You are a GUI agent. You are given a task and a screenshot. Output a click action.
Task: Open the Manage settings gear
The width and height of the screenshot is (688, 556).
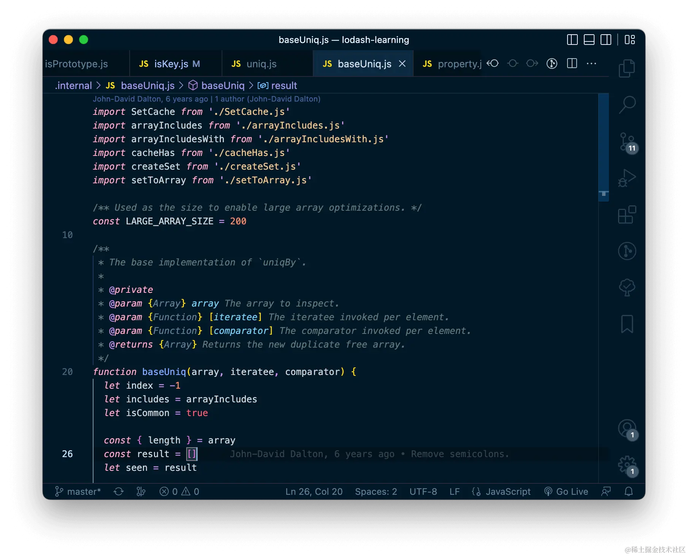[x=626, y=465]
